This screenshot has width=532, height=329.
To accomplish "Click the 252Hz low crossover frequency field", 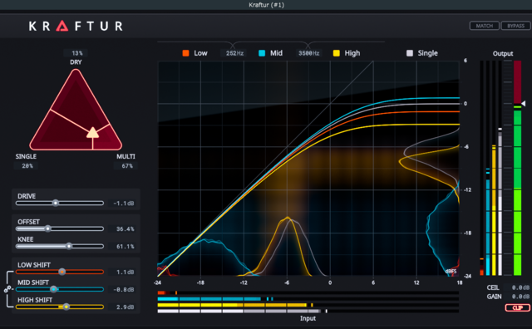I will (234, 53).
